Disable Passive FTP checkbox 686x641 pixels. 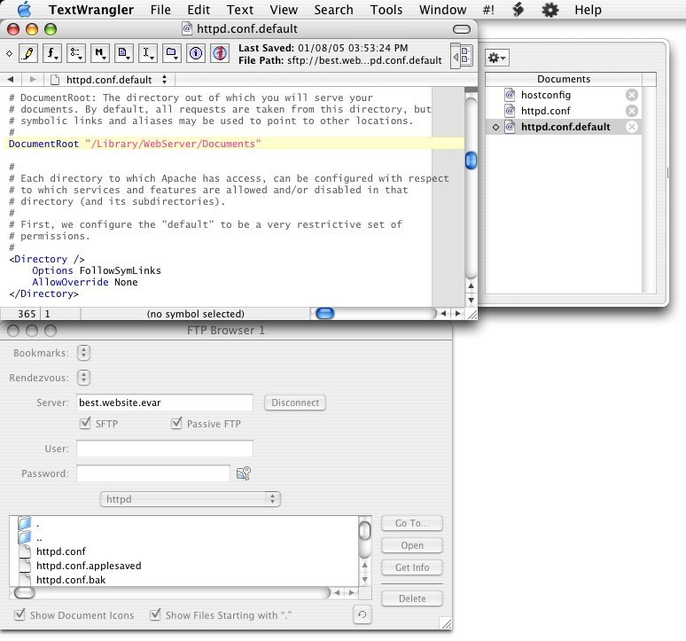pos(176,425)
